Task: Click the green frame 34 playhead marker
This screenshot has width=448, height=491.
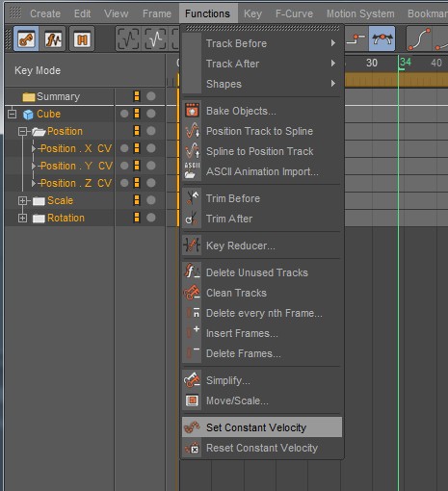Action: coord(405,63)
